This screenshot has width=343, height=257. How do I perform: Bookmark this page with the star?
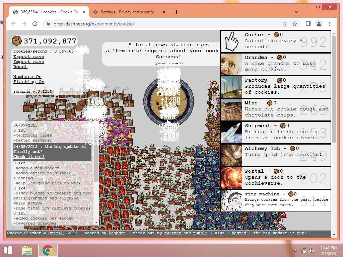295,24
